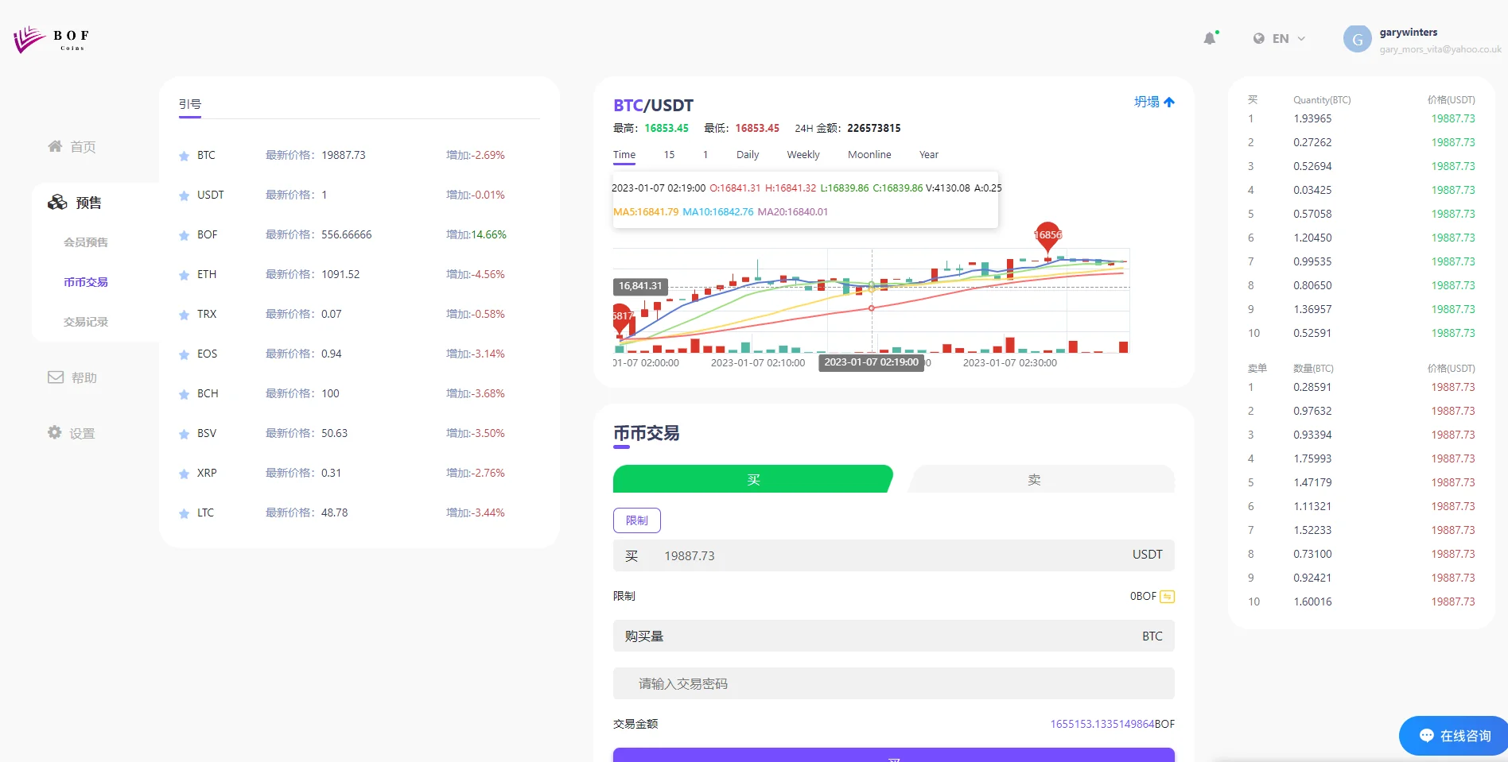The height and width of the screenshot is (762, 1508).
Task: Open 交易记录 in the sidebar
Action: click(86, 322)
